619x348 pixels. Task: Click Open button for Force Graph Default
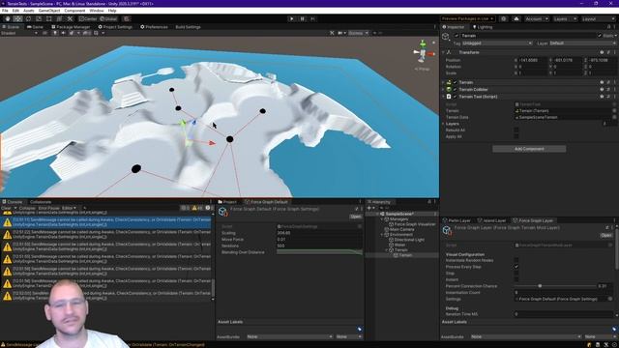[x=355, y=217]
